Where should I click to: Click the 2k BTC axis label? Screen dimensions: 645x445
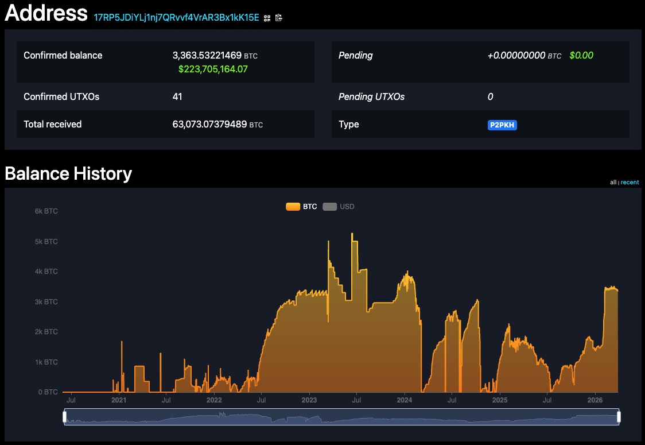coord(46,332)
